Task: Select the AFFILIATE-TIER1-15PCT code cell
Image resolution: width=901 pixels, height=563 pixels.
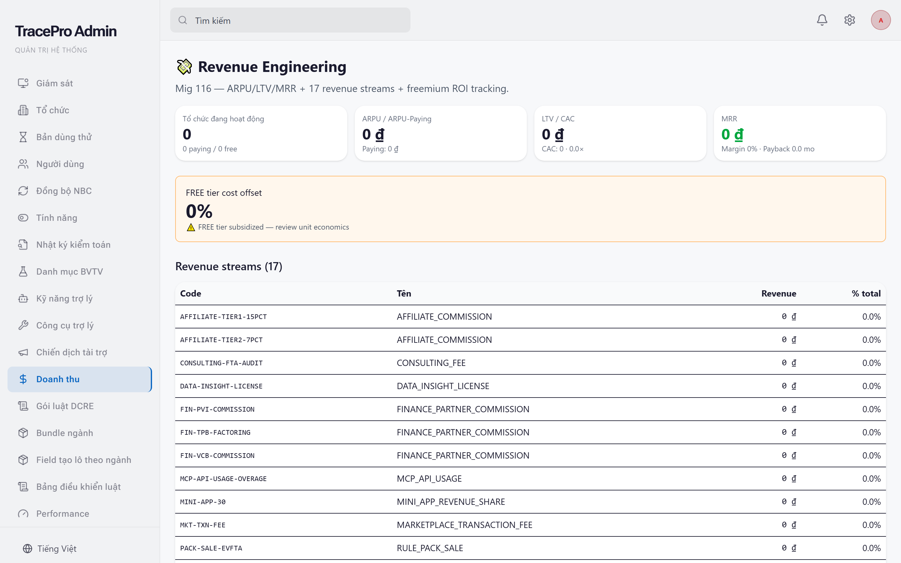Action: coord(223,317)
